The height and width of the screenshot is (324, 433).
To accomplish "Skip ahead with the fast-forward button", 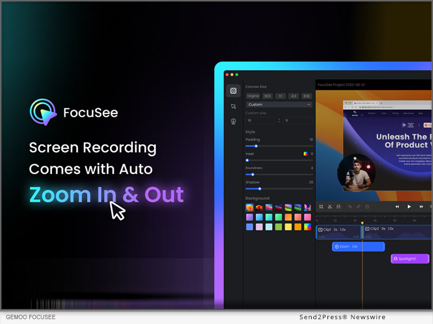I will coord(421,206).
